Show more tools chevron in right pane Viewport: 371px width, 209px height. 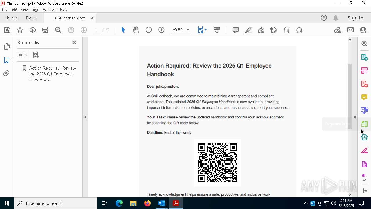point(364,180)
